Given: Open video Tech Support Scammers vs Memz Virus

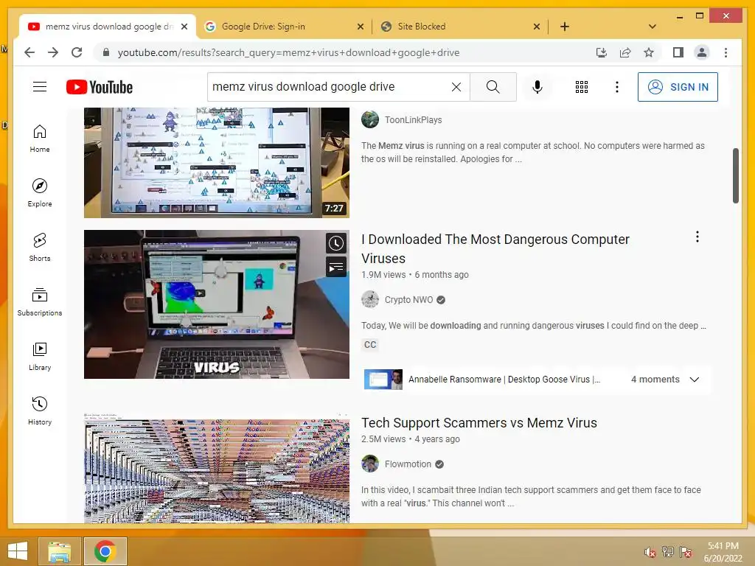Looking at the screenshot, I should pos(479,423).
